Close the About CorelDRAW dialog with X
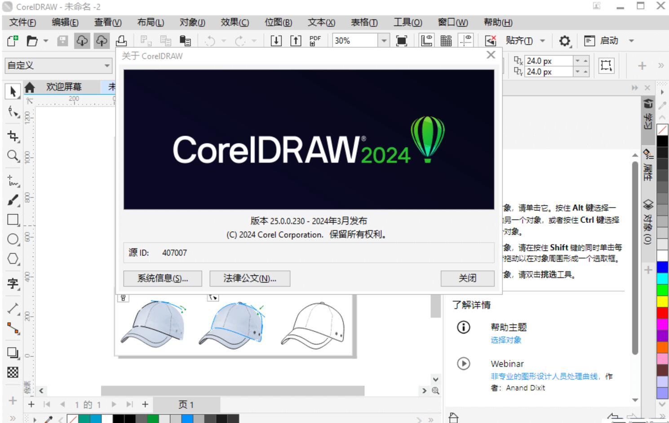The height and width of the screenshot is (423, 669). pyautogui.click(x=491, y=55)
